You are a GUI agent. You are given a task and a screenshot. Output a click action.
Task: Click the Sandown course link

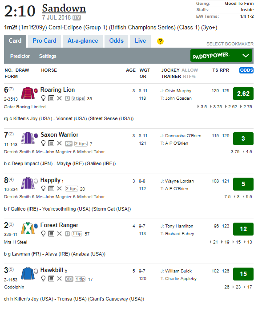pos(64,8)
